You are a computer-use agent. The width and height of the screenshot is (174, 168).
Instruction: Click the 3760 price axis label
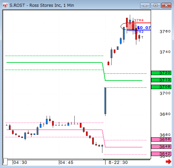(165, 31)
